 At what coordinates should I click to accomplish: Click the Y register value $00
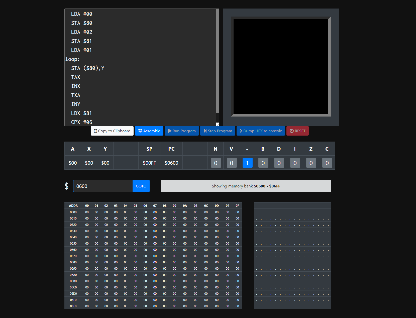pyautogui.click(x=105, y=163)
